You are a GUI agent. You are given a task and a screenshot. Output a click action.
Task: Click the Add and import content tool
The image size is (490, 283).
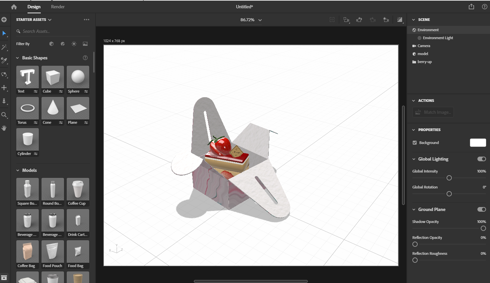coord(4,20)
